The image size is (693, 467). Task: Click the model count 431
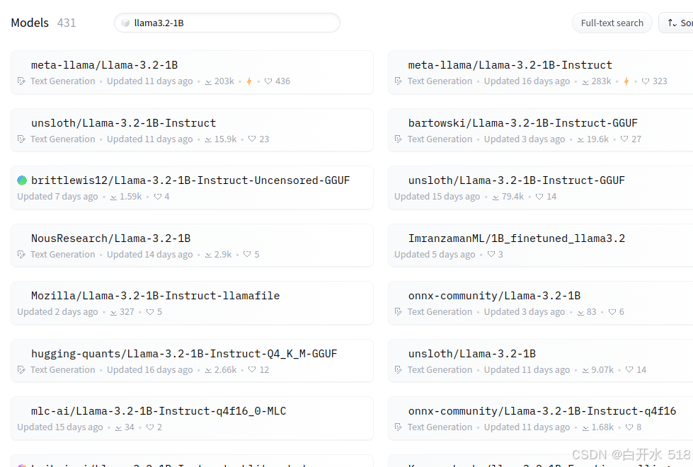(x=67, y=23)
